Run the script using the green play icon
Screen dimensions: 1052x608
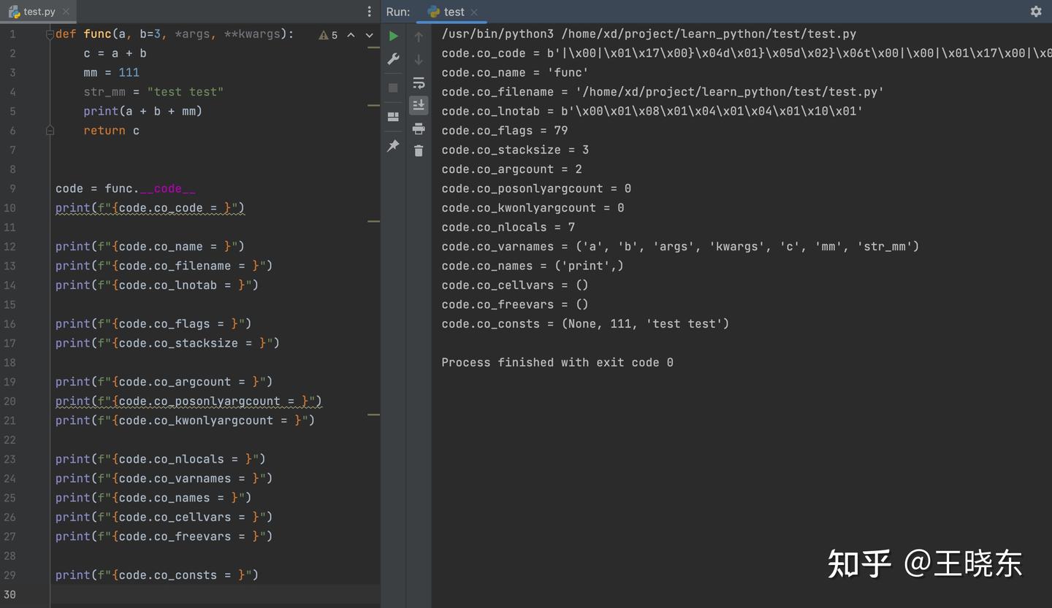click(x=393, y=35)
